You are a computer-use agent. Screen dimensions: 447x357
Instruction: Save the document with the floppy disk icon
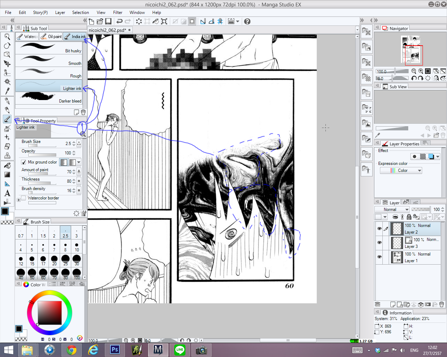click(108, 22)
